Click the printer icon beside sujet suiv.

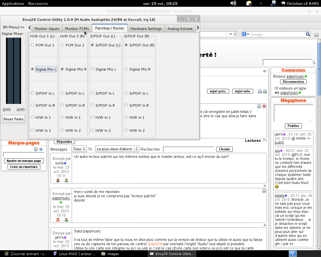click(260, 91)
